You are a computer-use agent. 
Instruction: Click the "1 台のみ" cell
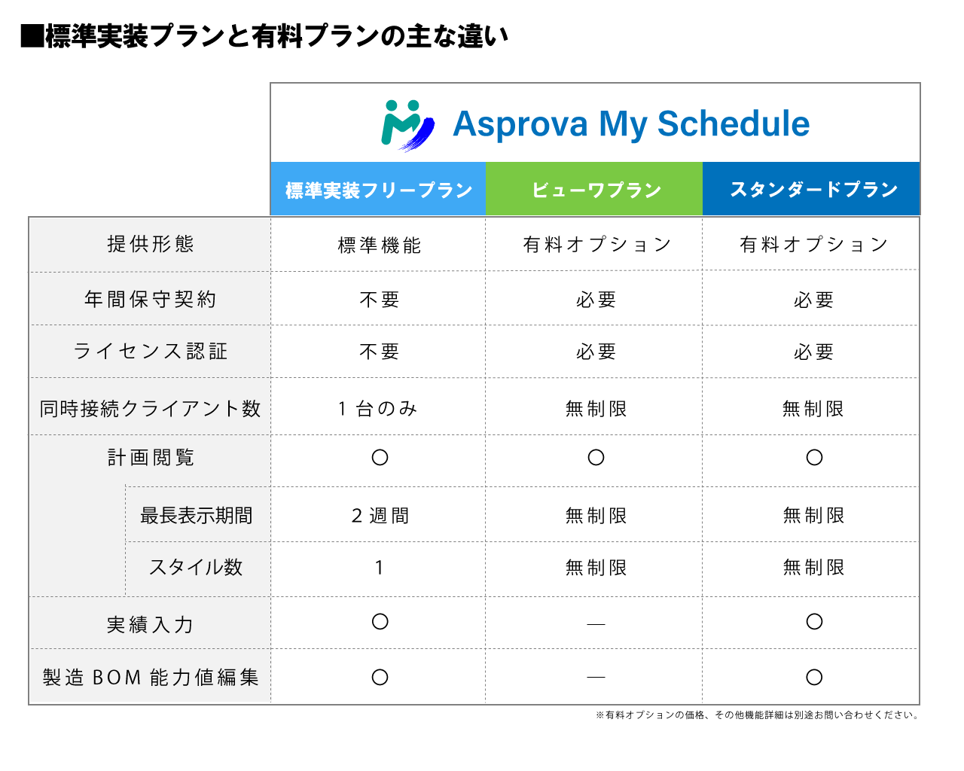tap(378, 409)
